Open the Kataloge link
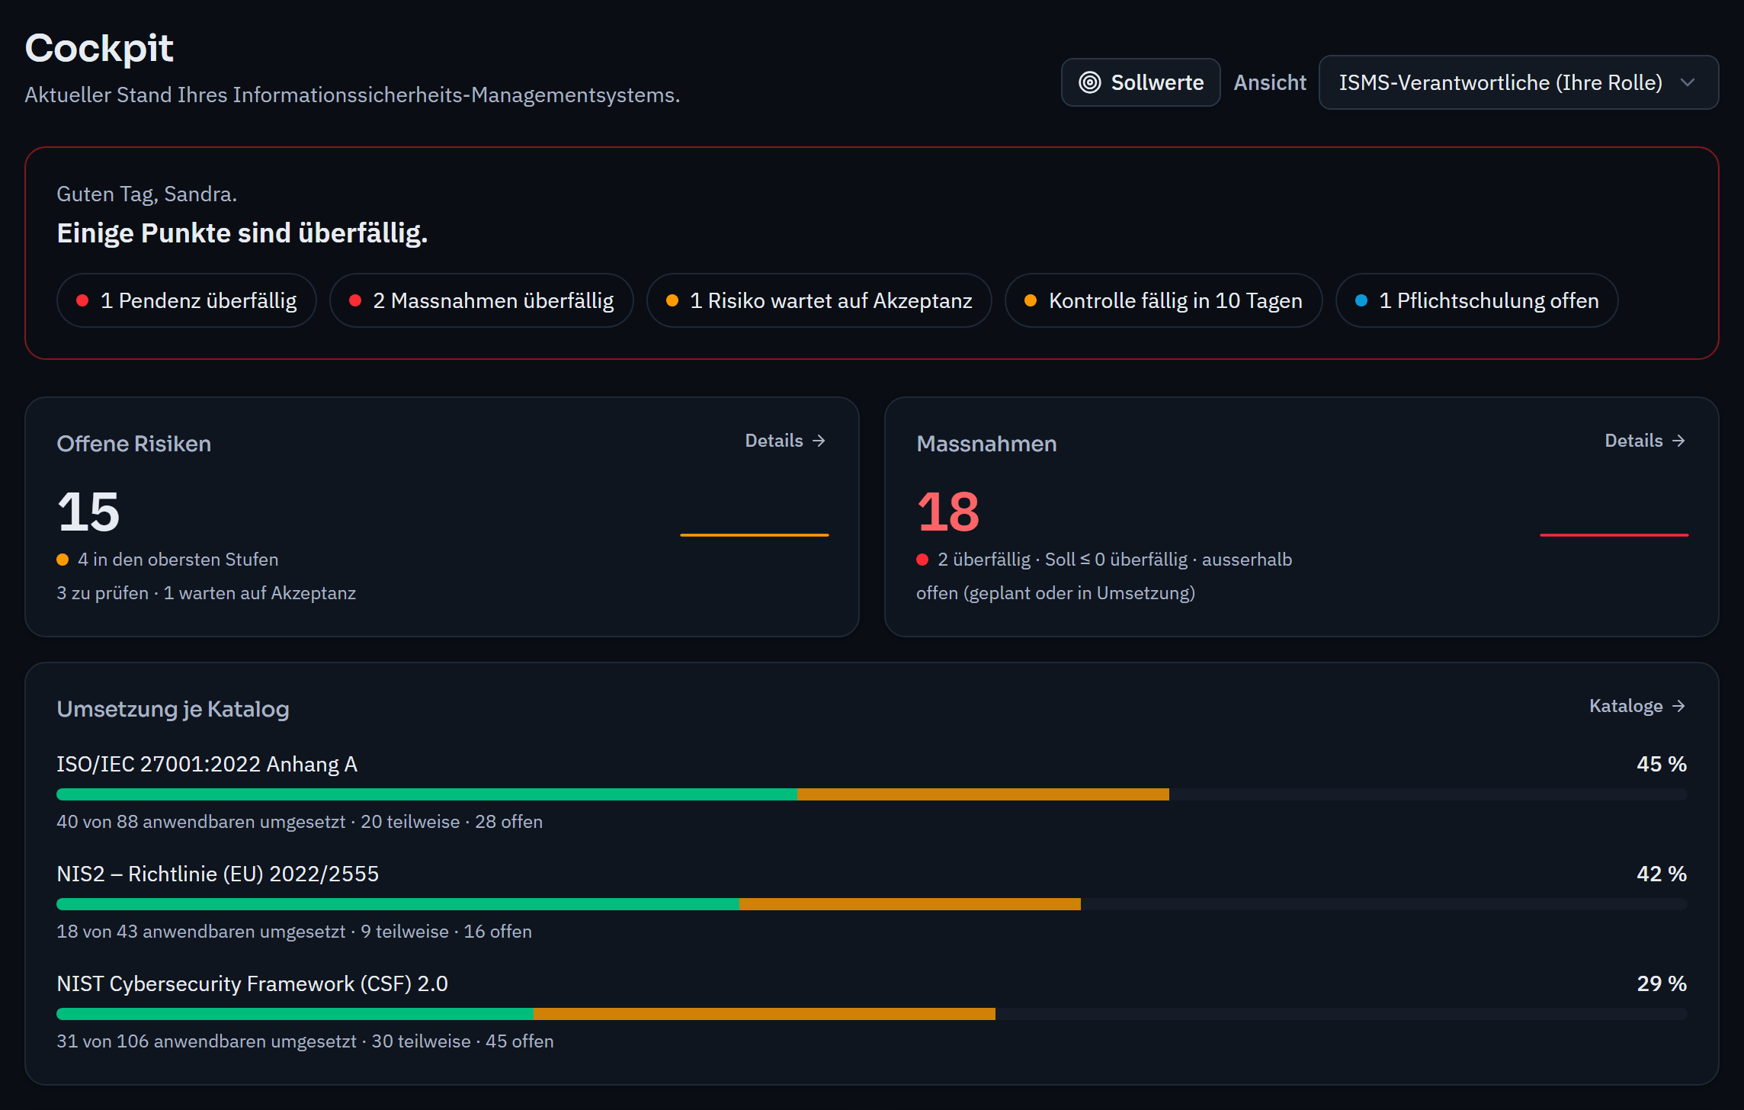 click(x=1637, y=706)
